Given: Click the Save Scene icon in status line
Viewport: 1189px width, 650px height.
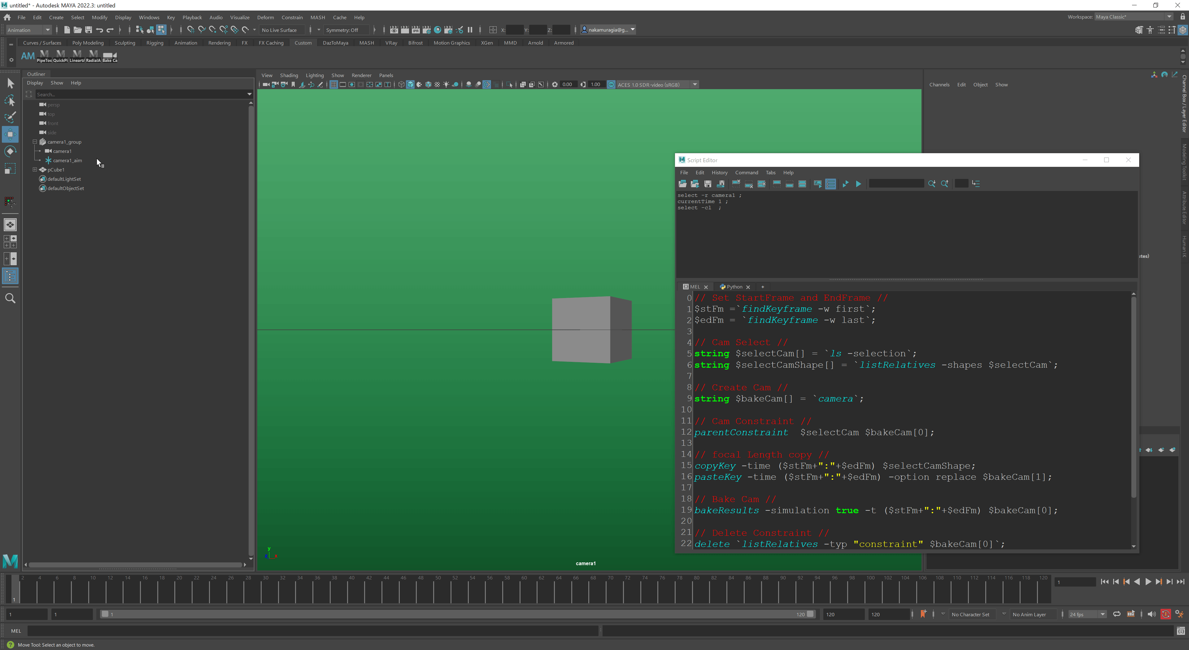Looking at the screenshot, I should [88, 30].
